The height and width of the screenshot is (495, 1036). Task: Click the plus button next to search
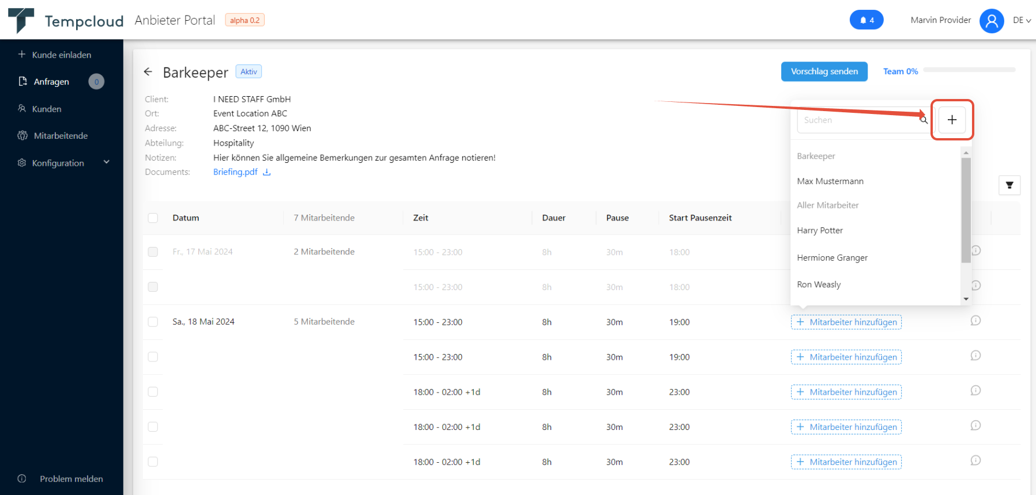(x=952, y=120)
